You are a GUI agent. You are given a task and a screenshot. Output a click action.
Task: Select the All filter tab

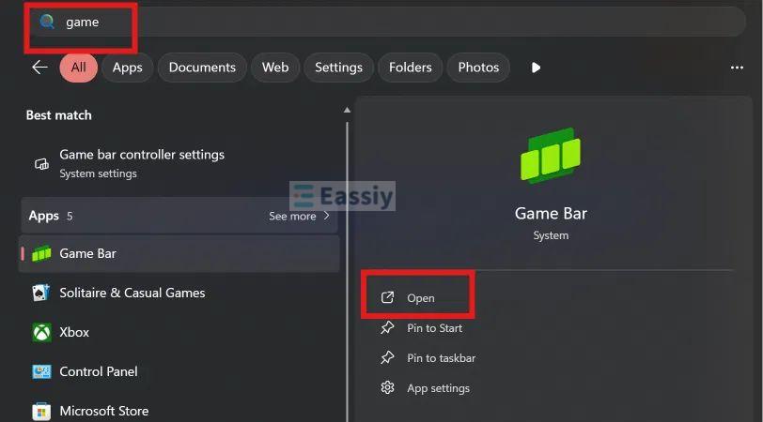coord(78,68)
